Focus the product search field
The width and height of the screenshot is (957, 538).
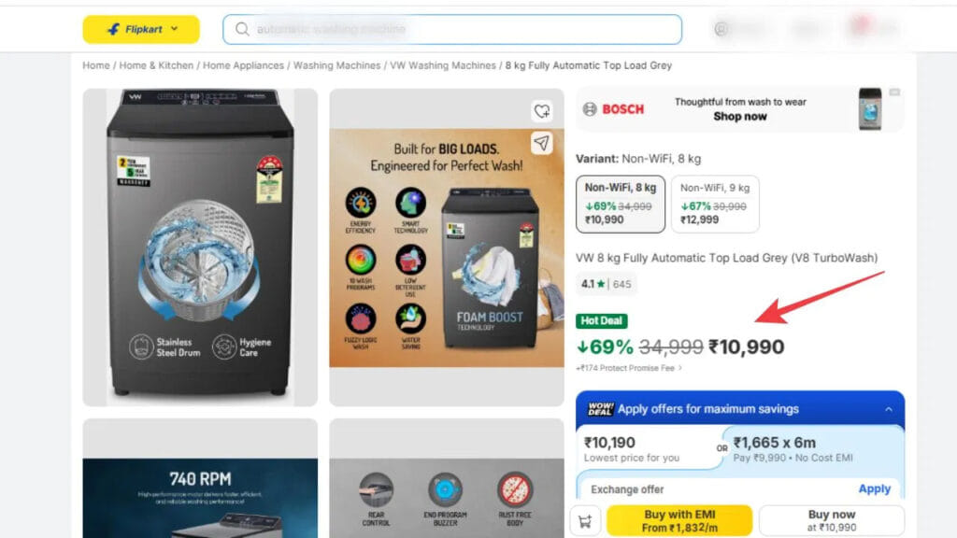[x=452, y=29]
